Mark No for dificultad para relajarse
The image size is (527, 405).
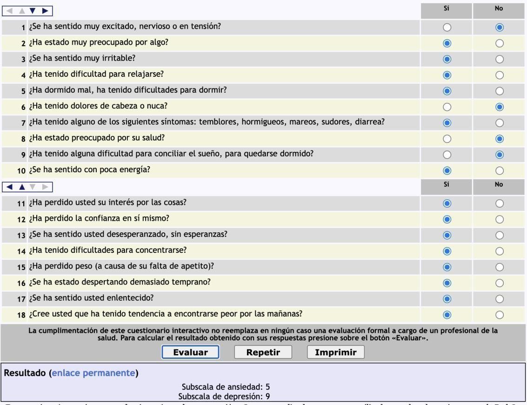pyautogui.click(x=500, y=75)
